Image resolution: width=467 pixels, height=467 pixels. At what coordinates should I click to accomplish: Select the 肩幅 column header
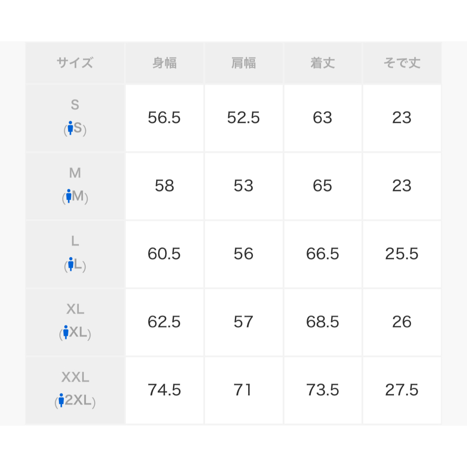[x=243, y=63]
